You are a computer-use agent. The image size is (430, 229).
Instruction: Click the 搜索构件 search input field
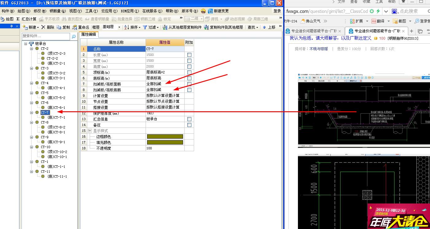46,36
